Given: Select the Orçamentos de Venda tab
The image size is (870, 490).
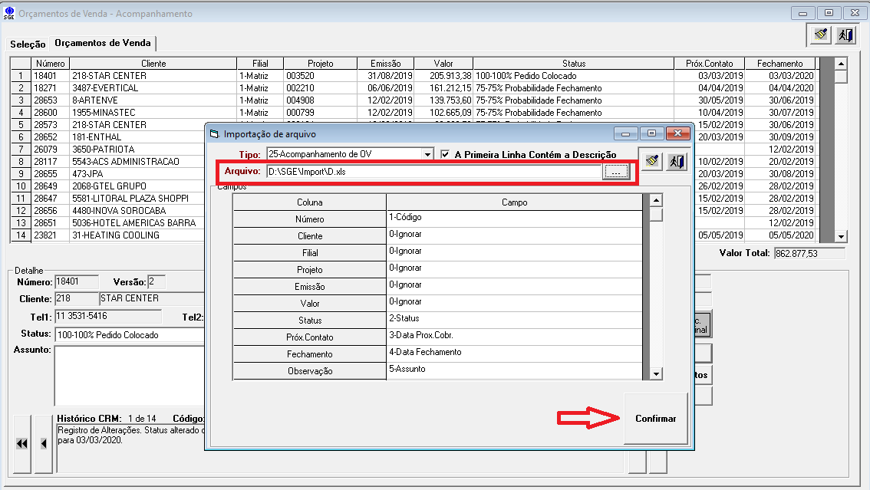Looking at the screenshot, I should 103,43.
